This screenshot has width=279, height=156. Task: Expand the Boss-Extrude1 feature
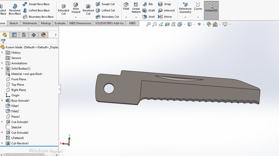[x=2, y=101]
